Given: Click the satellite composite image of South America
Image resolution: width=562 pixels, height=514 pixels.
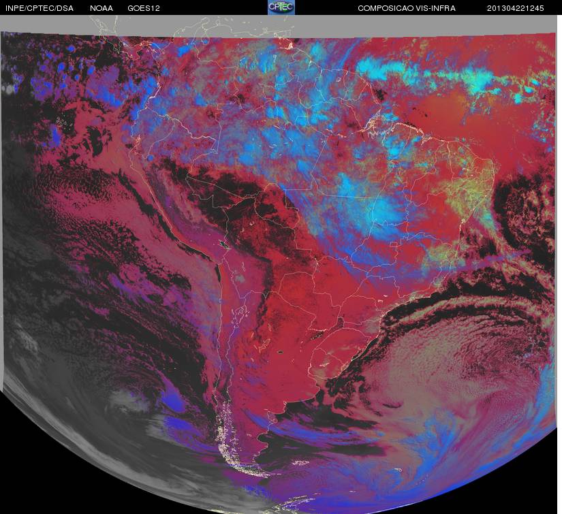Looking at the screenshot, I should 279,264.
